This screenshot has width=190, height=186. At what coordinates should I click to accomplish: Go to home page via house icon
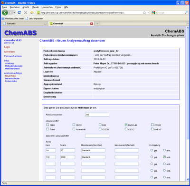tap(32, 12)
